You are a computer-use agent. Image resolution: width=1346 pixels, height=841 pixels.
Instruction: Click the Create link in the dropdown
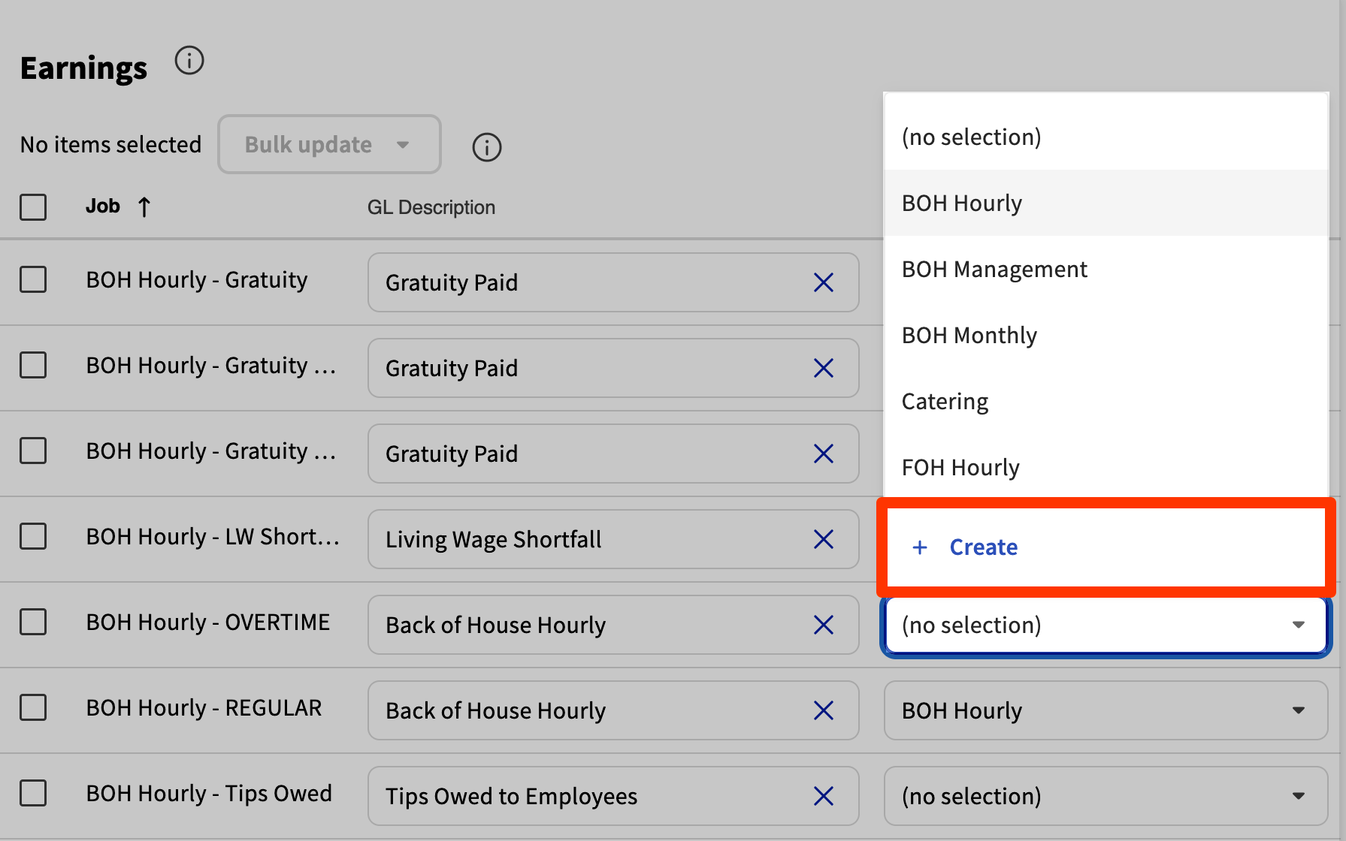tap(983, 547)
